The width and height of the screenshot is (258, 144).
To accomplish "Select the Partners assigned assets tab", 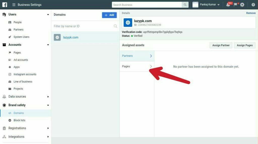I will tap(137, 56).
